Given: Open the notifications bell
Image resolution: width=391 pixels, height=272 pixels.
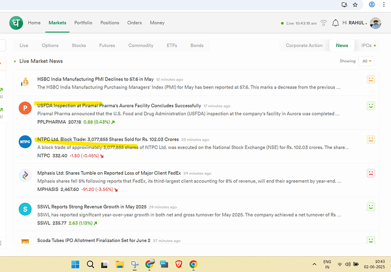Looking at the screenshot, I should [335, 23].
